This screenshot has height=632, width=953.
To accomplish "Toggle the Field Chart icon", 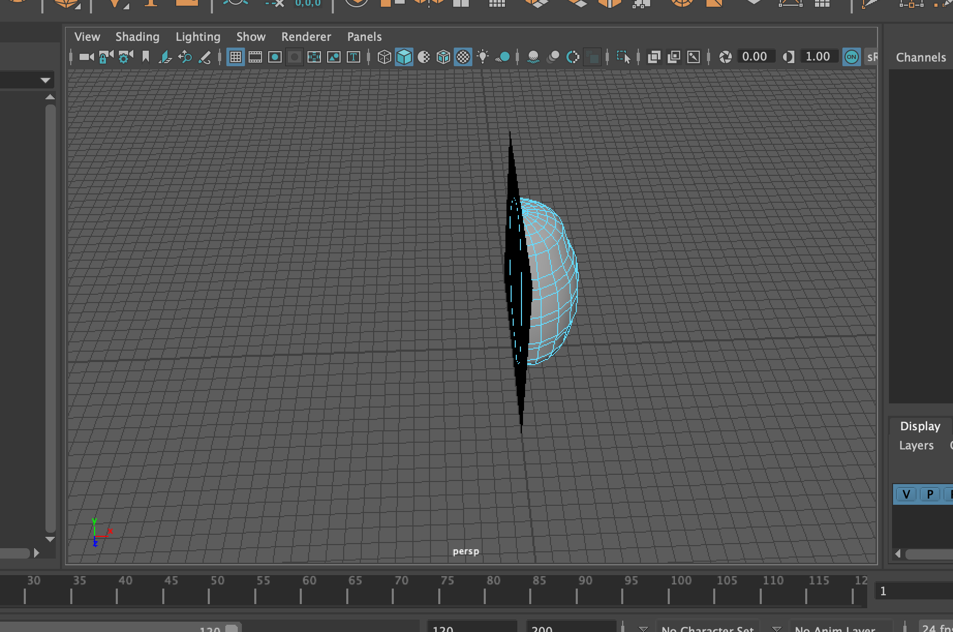I will [x=314, y=57].
